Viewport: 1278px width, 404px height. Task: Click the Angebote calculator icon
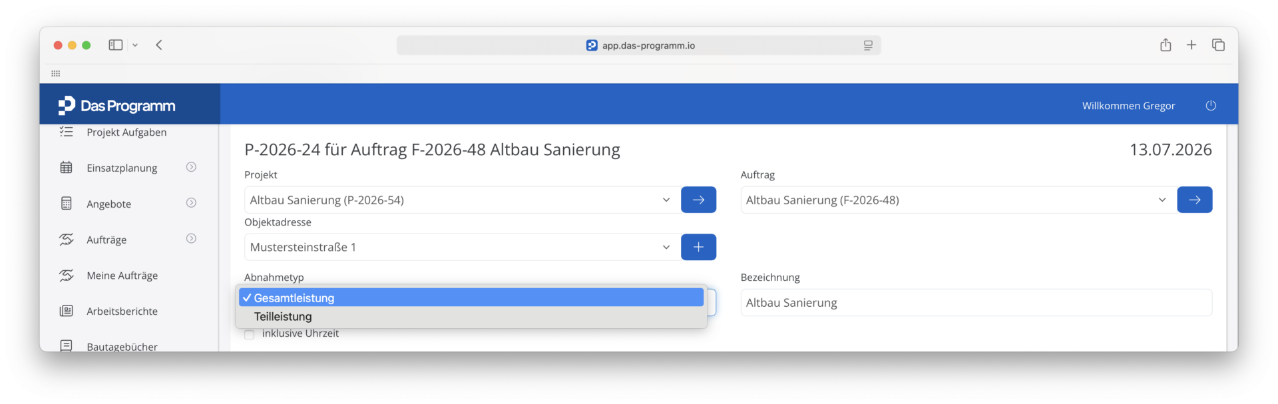(66, 203)
